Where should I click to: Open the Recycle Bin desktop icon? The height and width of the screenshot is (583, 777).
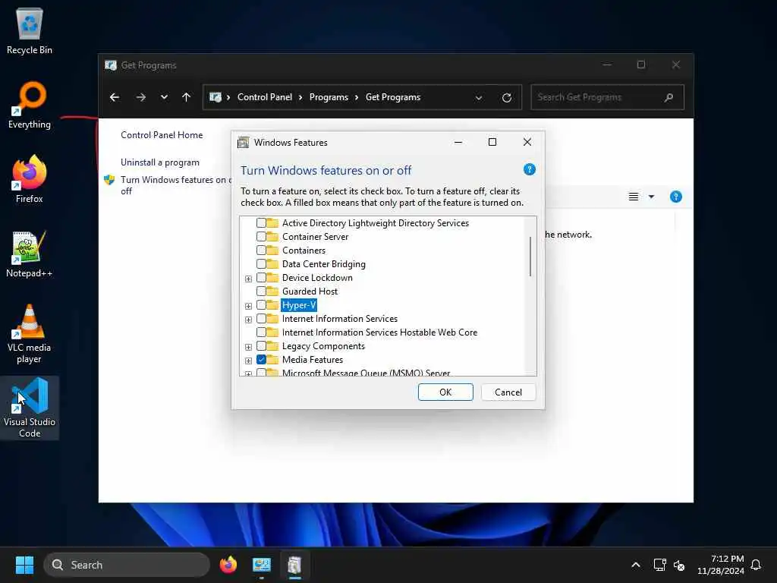click(30, 30)
